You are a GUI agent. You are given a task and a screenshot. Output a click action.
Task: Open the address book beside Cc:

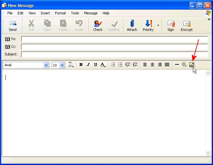click(7, 47)
